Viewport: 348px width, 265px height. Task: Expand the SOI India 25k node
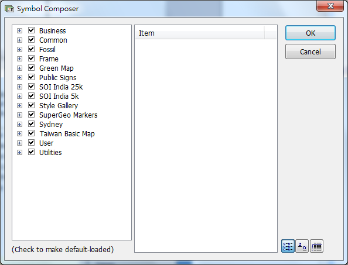point(19,87)
